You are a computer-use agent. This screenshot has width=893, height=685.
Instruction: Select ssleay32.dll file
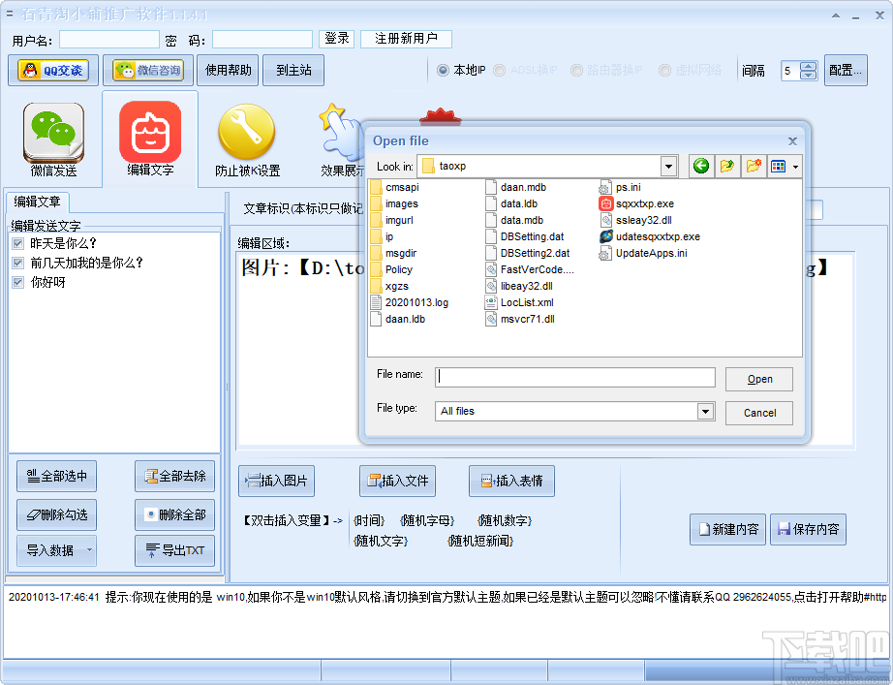point(635,221)
